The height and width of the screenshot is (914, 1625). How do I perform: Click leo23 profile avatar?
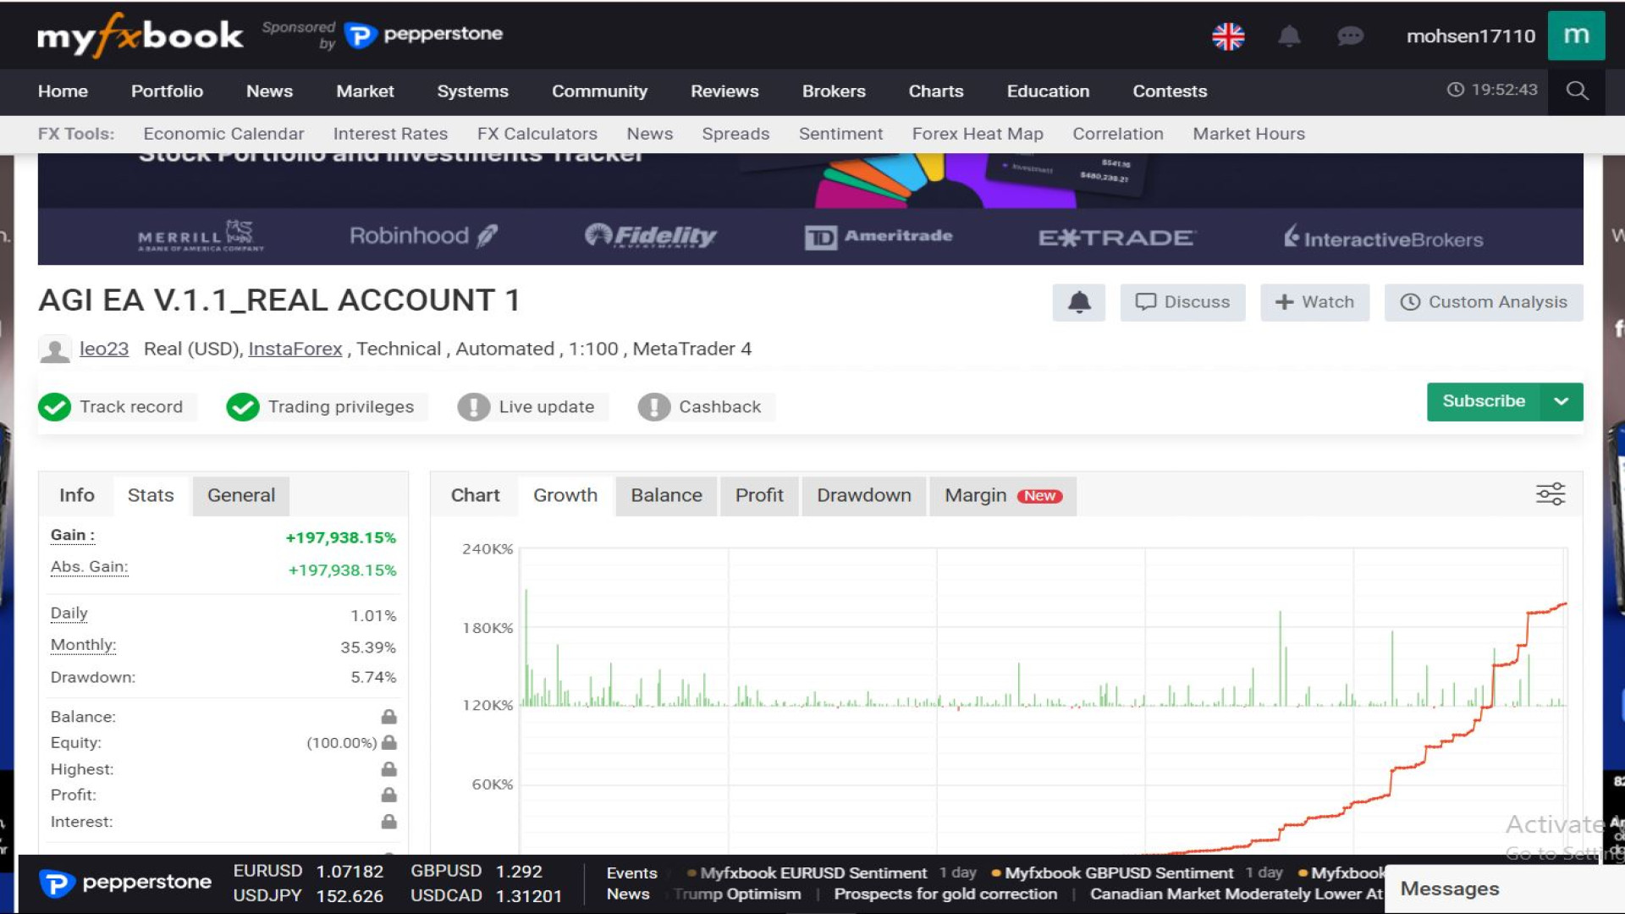click(56, 350)
